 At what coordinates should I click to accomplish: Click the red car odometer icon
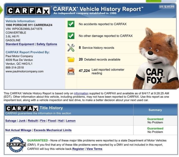coord(71,71)
